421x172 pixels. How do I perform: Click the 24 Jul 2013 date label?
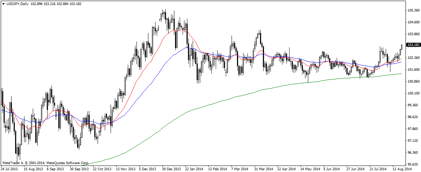click(9, 168)
